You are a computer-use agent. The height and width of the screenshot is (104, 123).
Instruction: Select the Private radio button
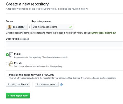(7, 64)
